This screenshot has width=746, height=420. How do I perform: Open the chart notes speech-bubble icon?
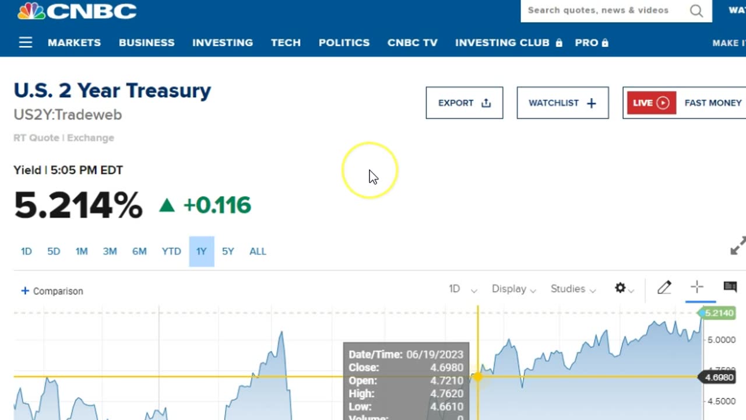730,286
